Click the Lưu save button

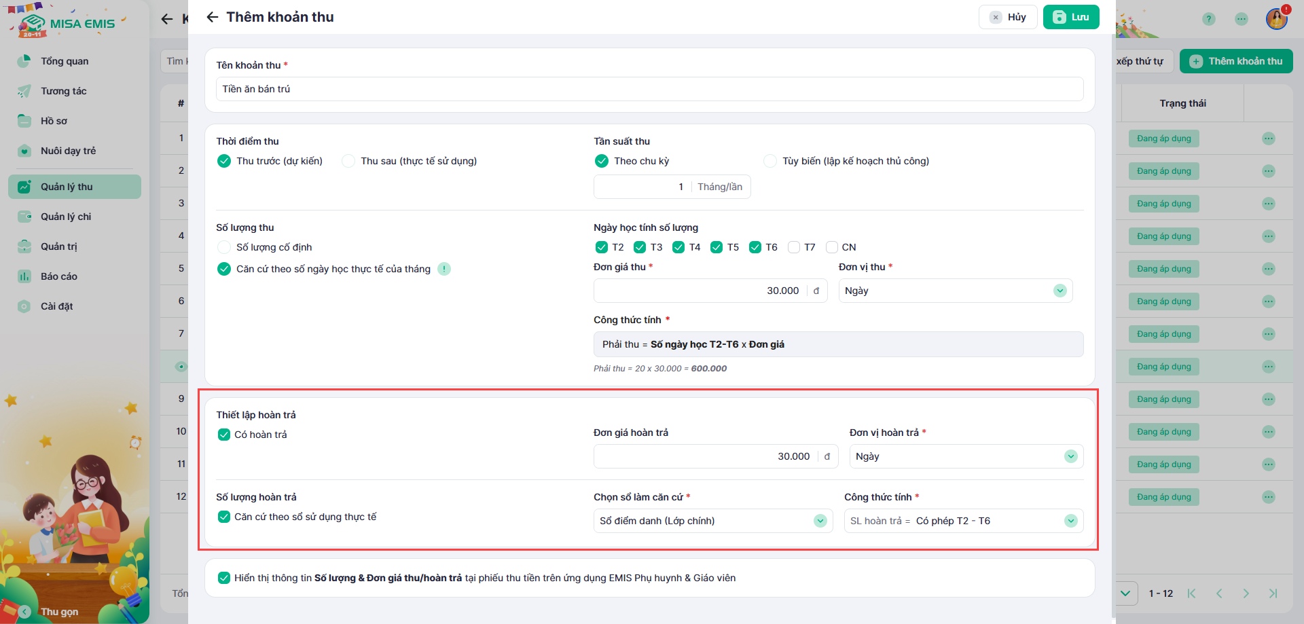coord(1071,17)
